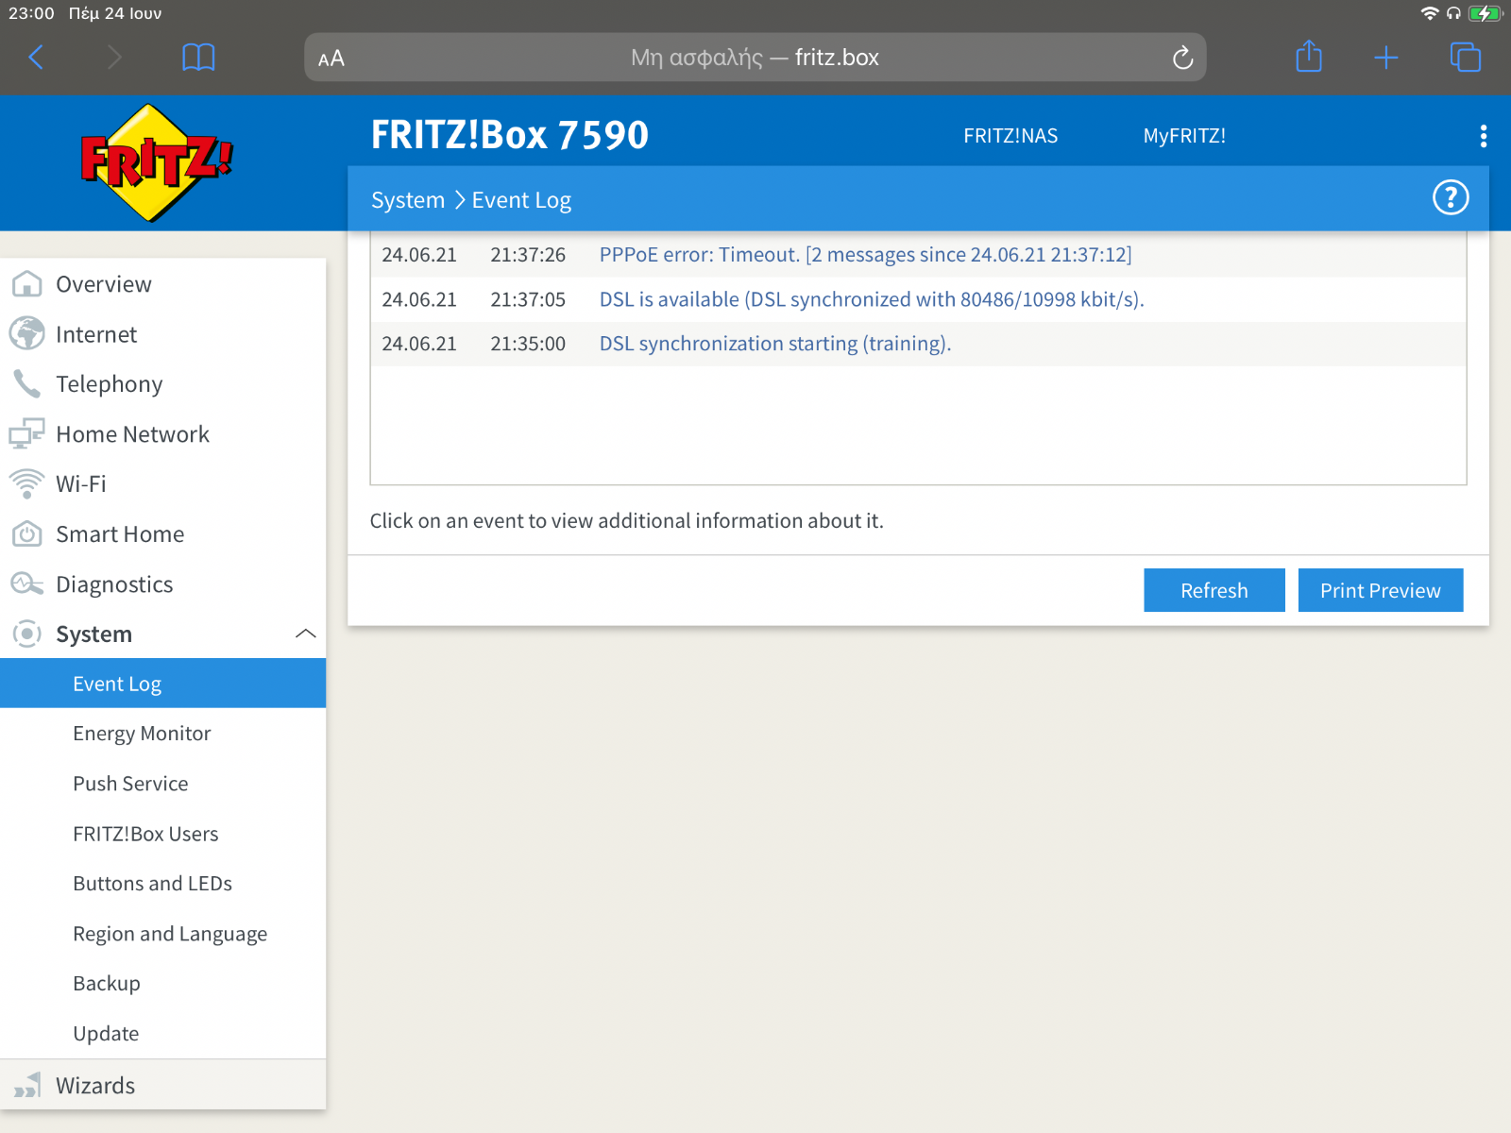Click the Internet globe icon
This screenshot has width=1511, height=1133.
point(26,334)
